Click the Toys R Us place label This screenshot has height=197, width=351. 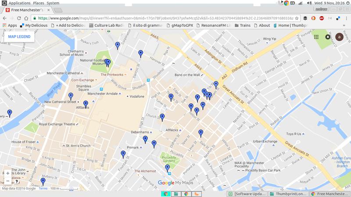click(x=294, y=134)
